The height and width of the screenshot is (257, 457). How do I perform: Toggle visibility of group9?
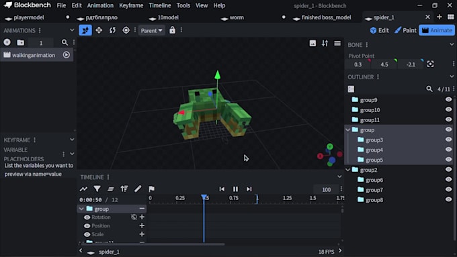pyautogui.click(x=448, y=99)
